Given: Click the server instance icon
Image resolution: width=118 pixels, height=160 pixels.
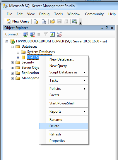Looking at the screenshot, I should 13,41.
